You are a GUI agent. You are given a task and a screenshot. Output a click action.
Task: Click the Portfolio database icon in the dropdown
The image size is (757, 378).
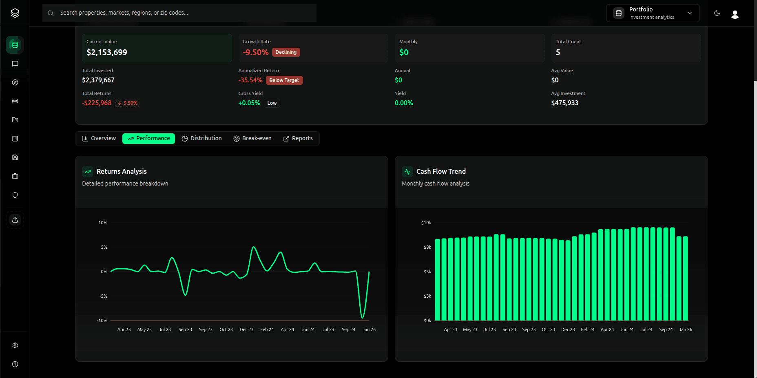619,13
